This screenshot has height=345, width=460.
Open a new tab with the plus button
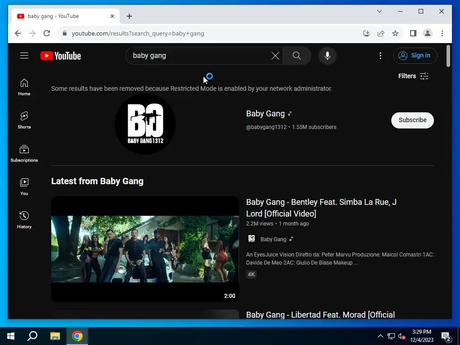(x=129, y=16)
